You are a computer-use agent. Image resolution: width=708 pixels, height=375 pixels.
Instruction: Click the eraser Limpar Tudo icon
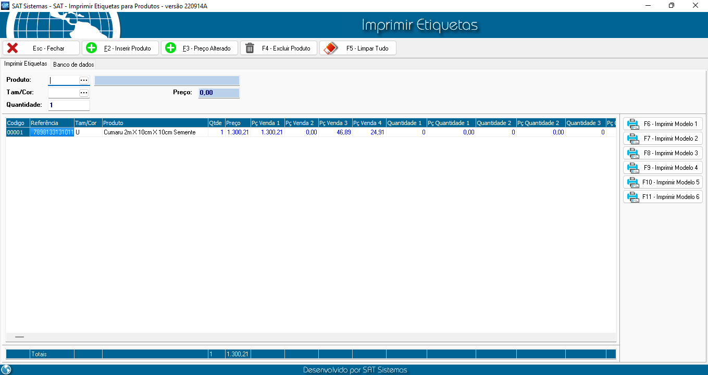(330, 48)
